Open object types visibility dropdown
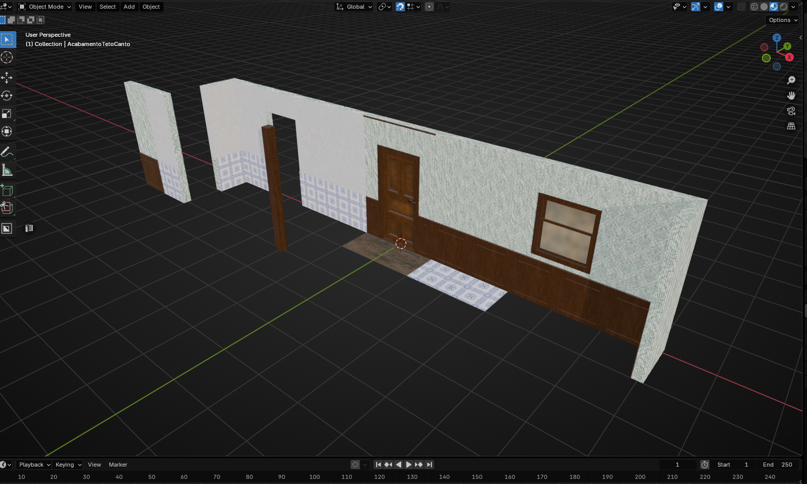This screenshot has height=484, width=807. point(679,7)
